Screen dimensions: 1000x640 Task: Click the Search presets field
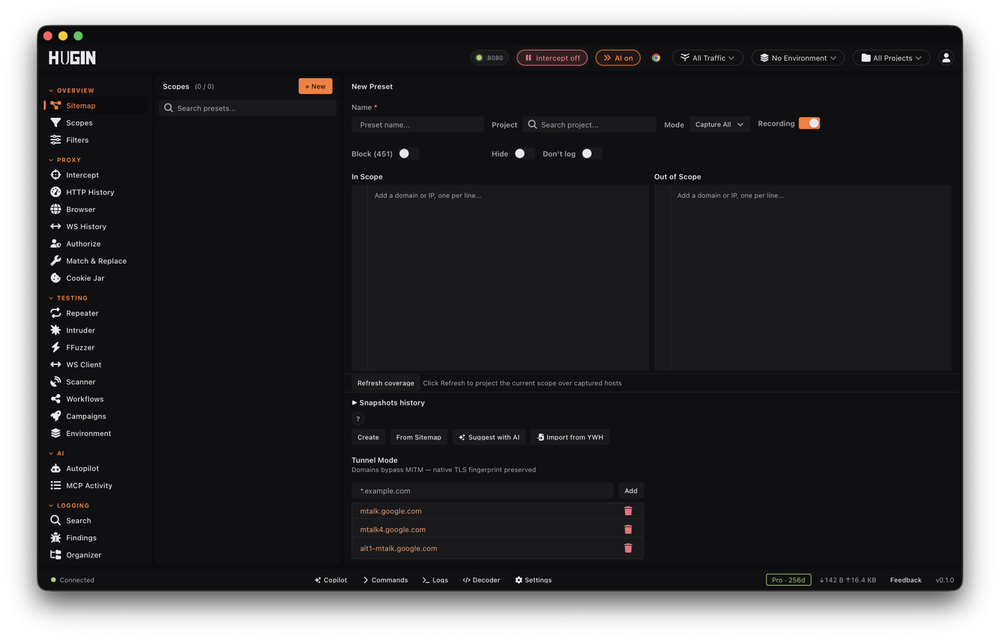pos(247,108)
